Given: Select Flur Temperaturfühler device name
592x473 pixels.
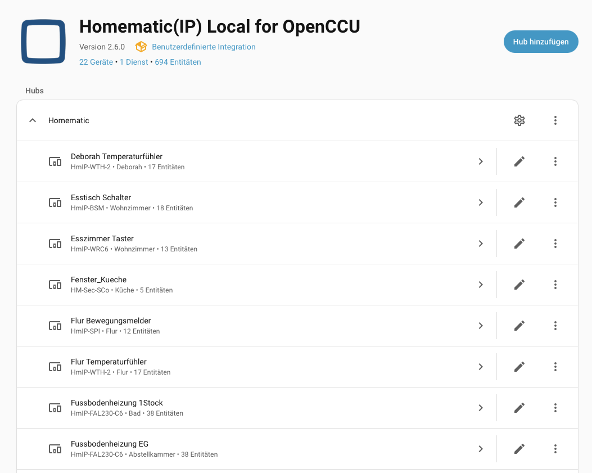Looking at the screenshot, I should coord(109,362).
